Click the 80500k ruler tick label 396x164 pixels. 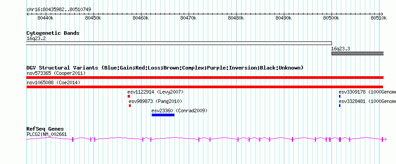[x=331, y=18]
